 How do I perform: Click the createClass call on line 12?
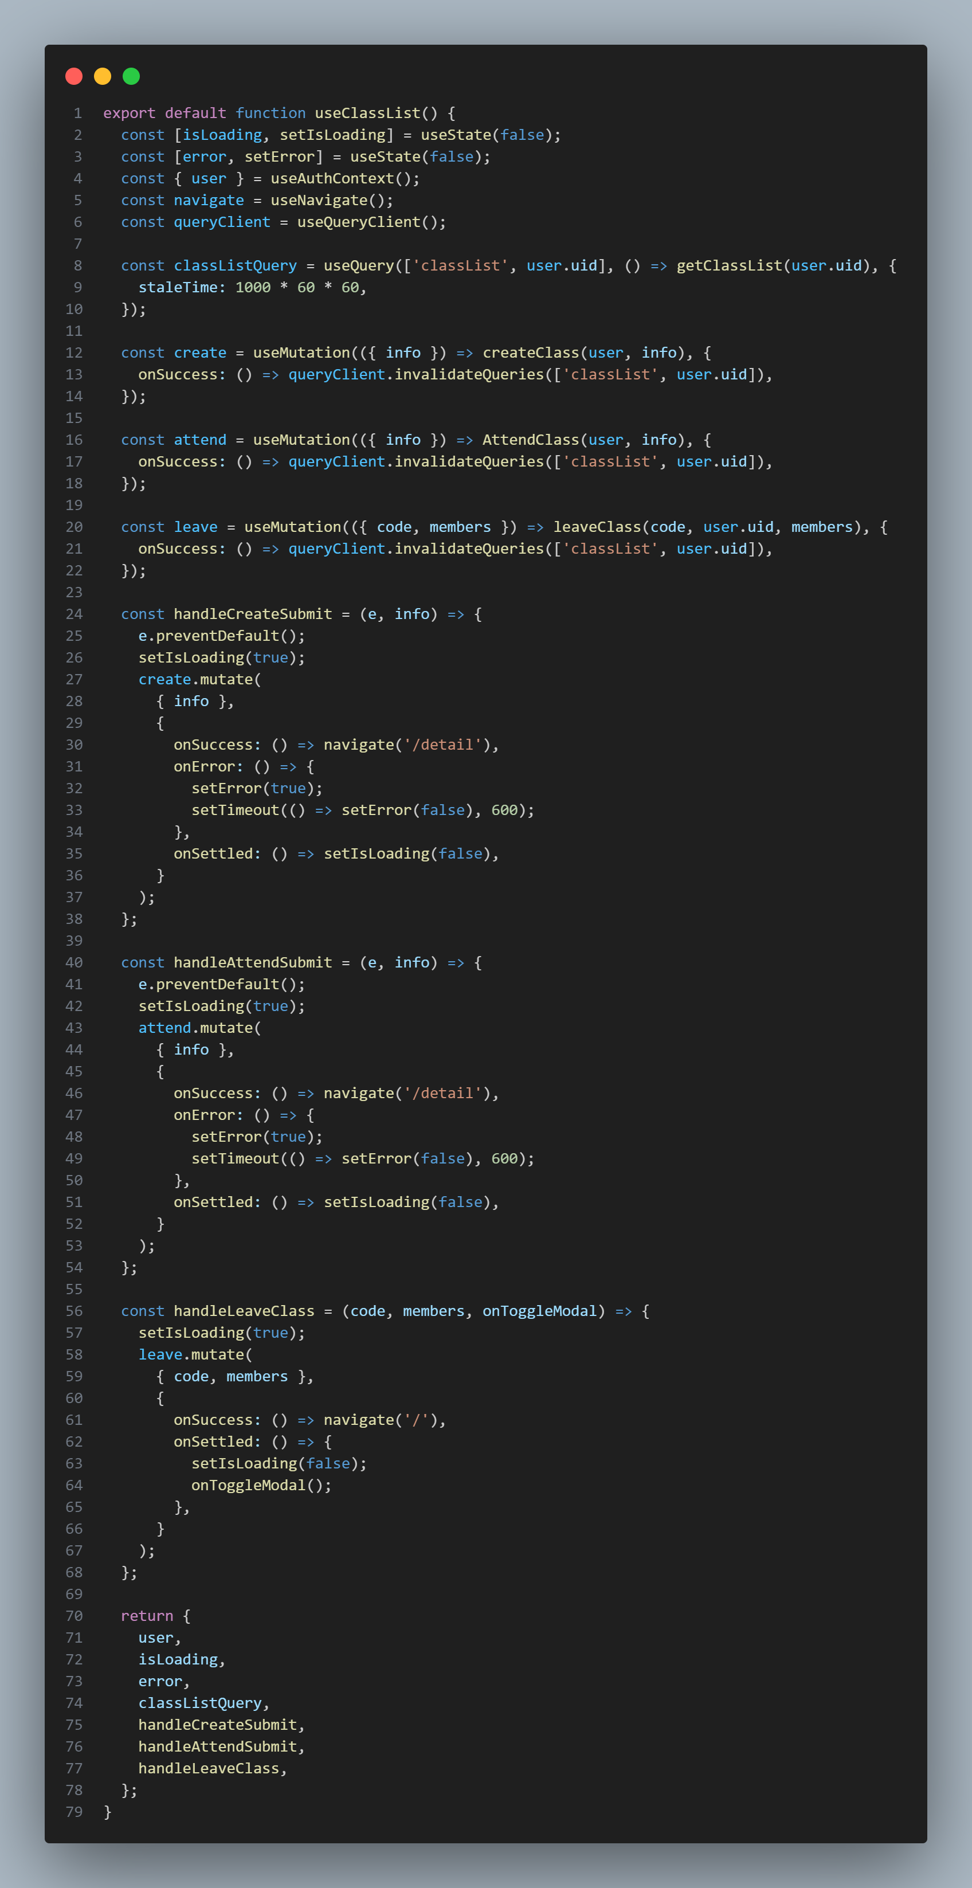tap(531, 352)
